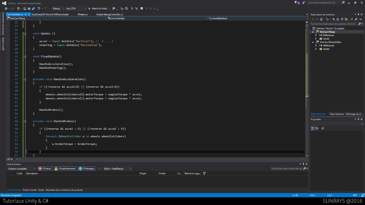Click the alphabetical sort icon in Properties

(317, 128)
